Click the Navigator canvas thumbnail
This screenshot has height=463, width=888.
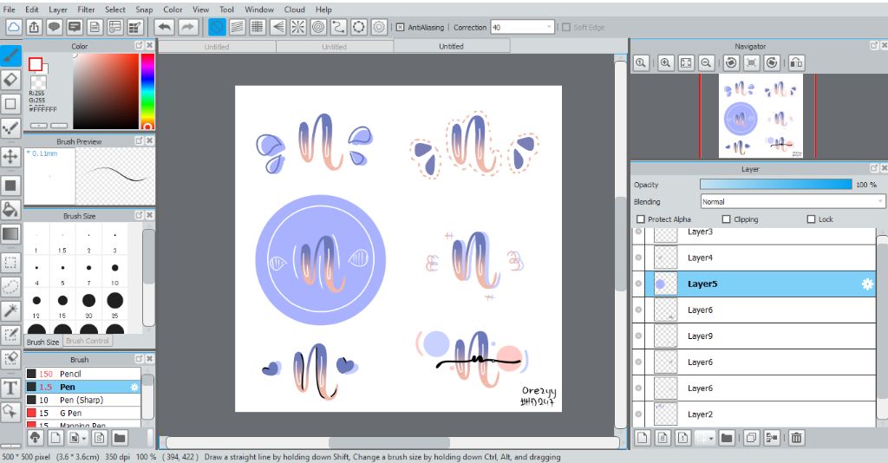pos(761,116)
